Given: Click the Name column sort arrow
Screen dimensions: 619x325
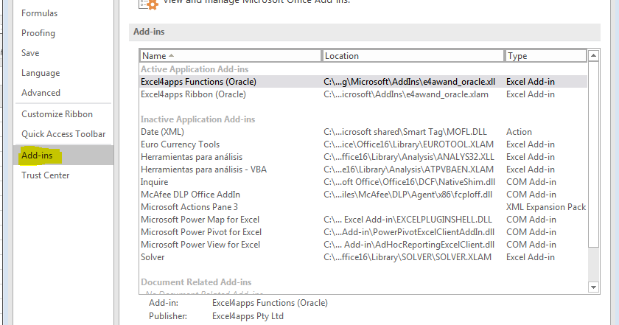Looking at the screenshot, I should pyautogui.click(x=171, y=56).
